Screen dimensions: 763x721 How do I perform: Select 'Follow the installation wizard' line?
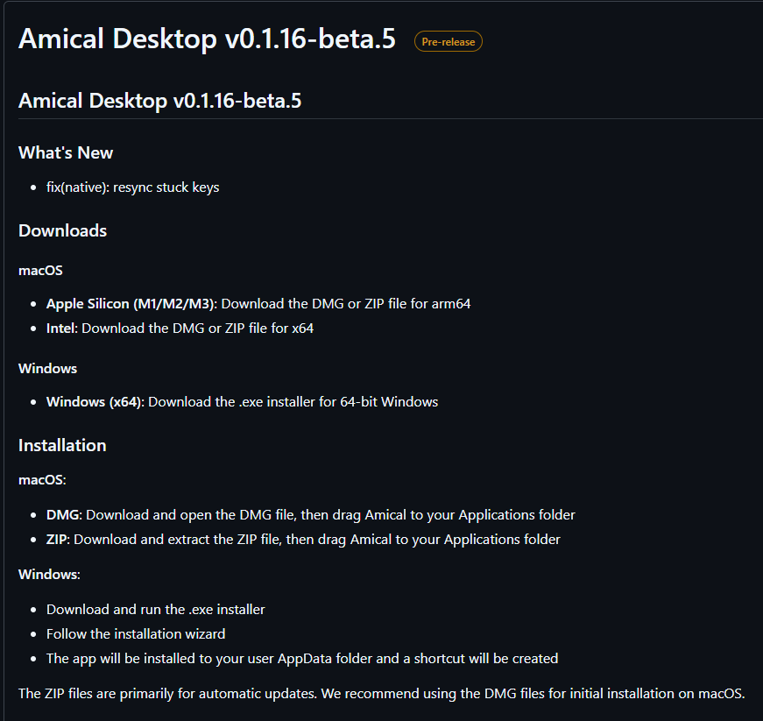[136, 634]
